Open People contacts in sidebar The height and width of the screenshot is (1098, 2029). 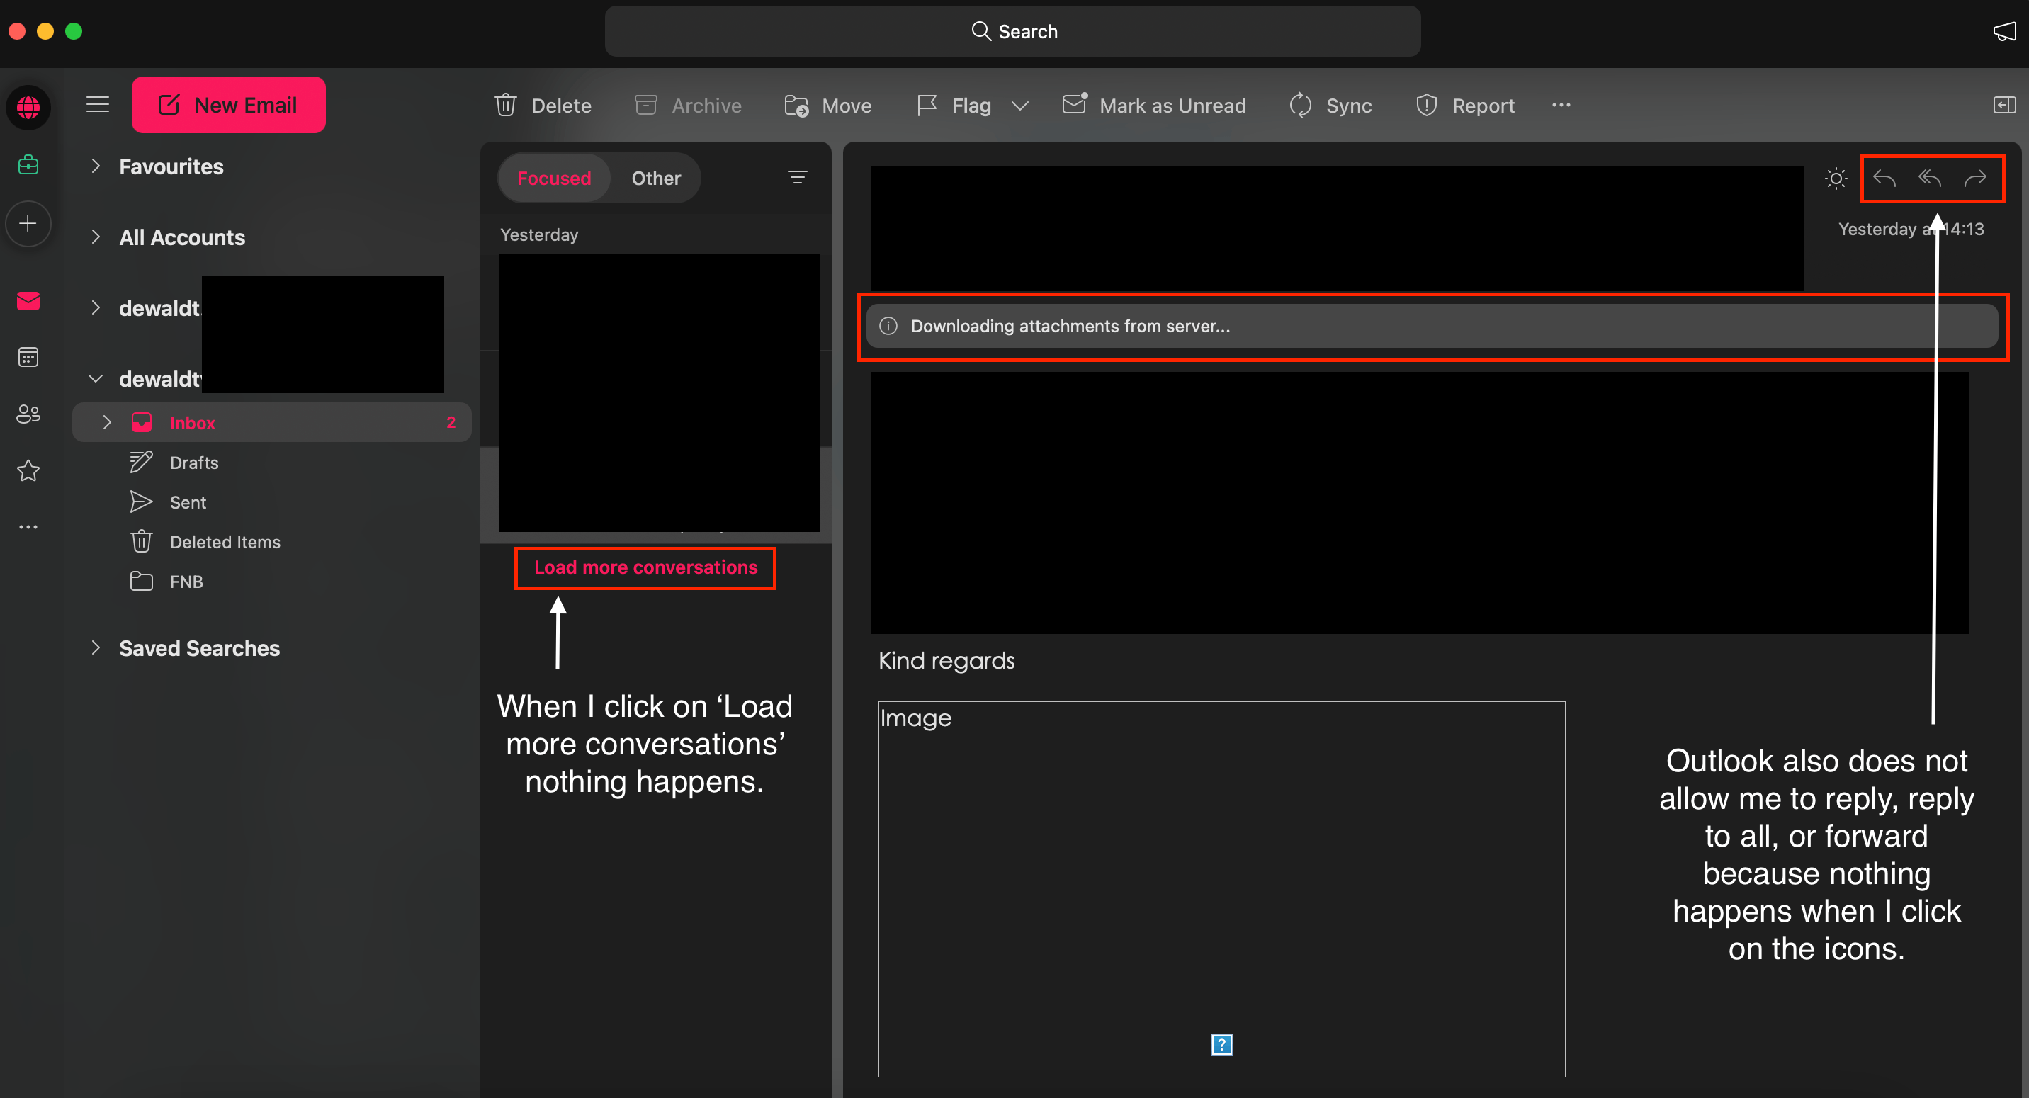[x=28, y=414]
